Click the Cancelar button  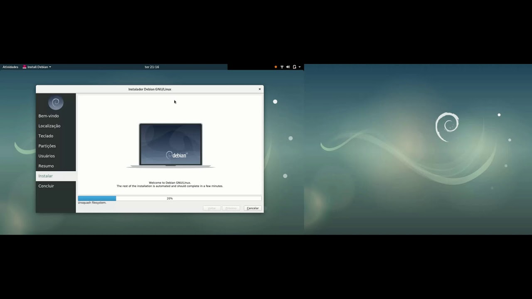[253, 208]
